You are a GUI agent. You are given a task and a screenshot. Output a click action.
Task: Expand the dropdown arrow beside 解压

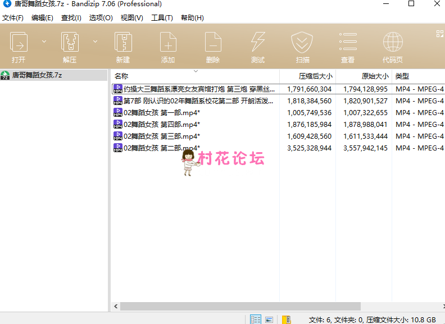pyautogui.click(x=95, y=42)
